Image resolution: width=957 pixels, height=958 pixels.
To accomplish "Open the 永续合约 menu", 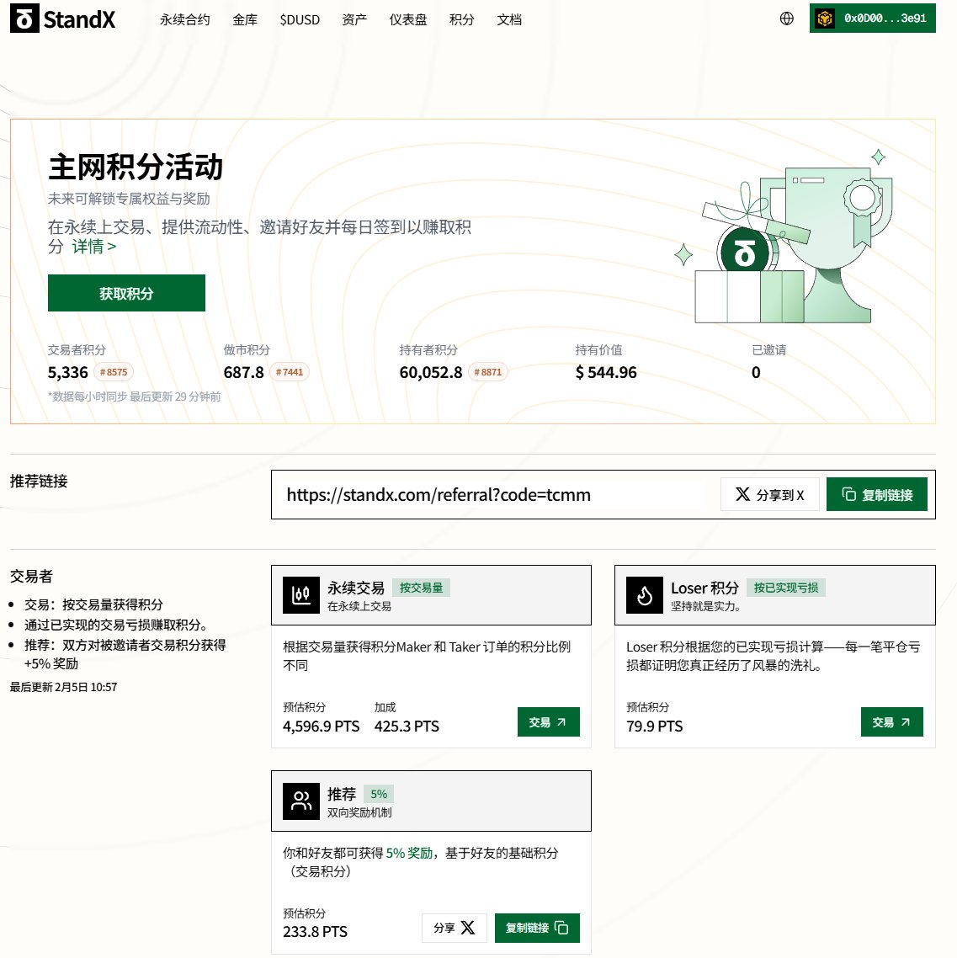I will click(x=184, y=19).
